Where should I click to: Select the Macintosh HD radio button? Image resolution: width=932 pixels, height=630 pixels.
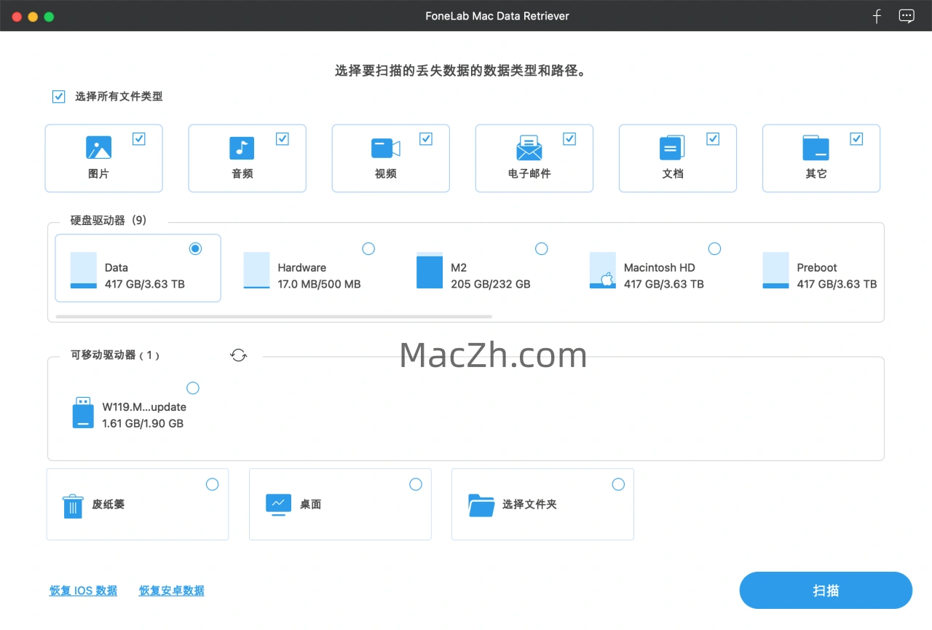click(714, 249)
